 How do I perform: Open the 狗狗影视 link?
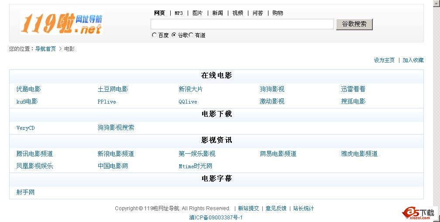[272, 89]
